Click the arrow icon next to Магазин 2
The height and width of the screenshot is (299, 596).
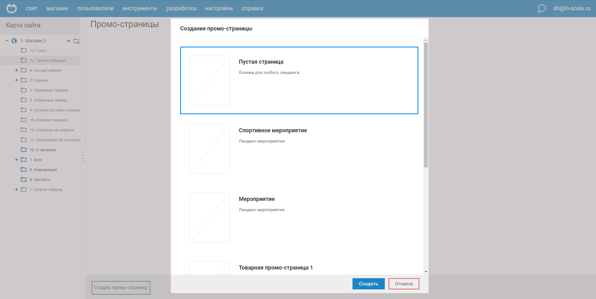[69, 41]
